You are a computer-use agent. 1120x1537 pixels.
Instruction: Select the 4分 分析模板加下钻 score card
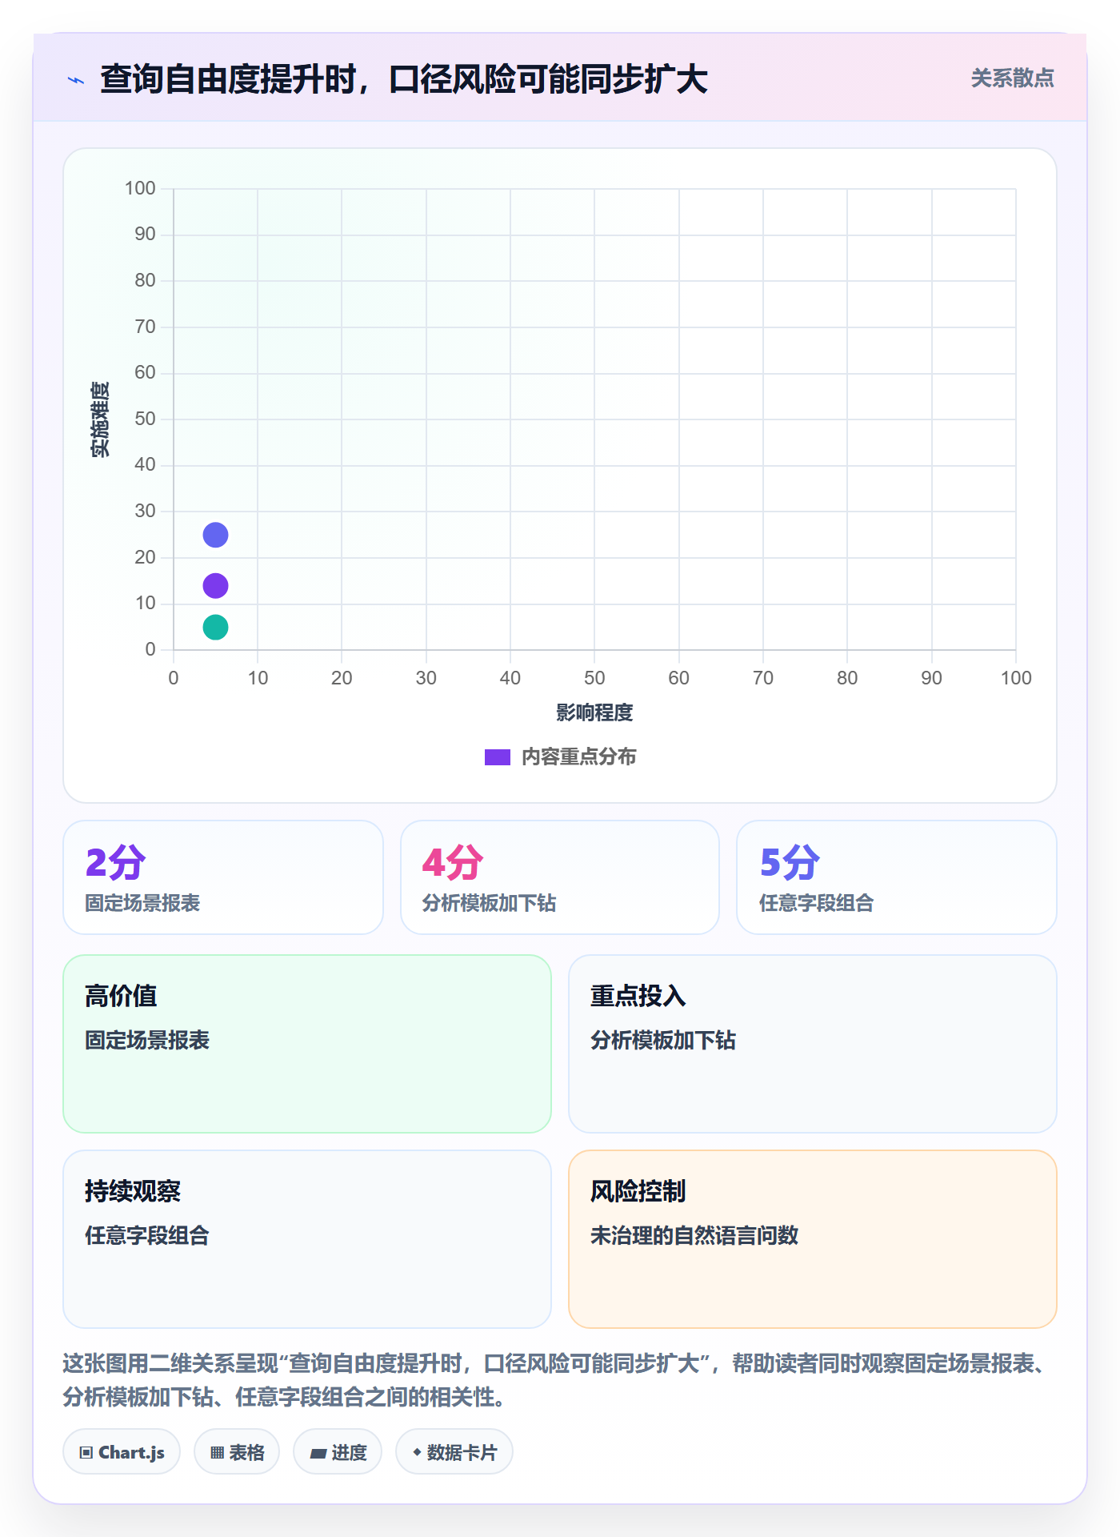click(560, 877)
